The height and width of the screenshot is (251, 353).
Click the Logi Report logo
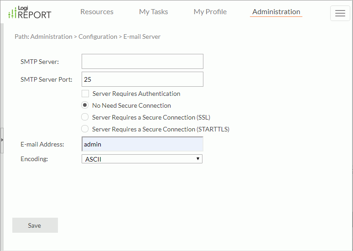(30, 13)
